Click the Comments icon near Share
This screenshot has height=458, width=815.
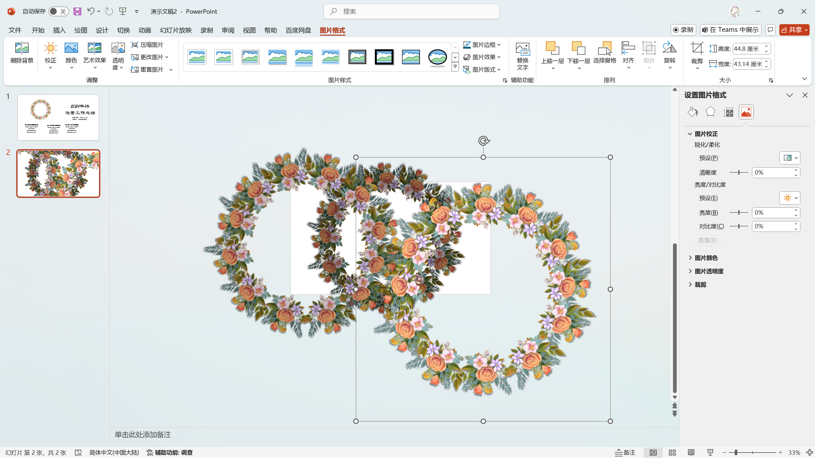tap(770, 30)
